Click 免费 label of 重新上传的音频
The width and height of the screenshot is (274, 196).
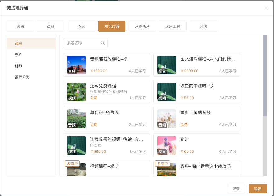[184, 125]
